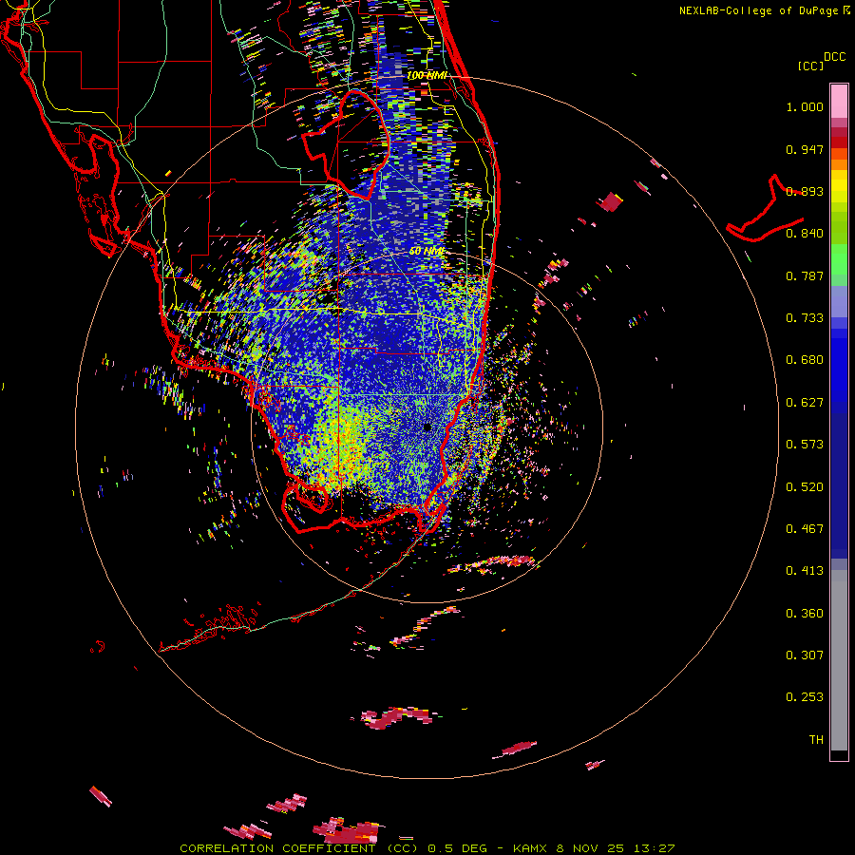The image size is (855, 855).
Task: Click the 50 NMI range ring label
Action: coord(427,252)
